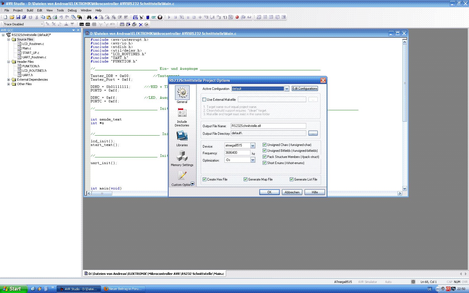The image size is (469, 293).
Task: Open the Active Configuration dropdown
Action: click(x=286, y=89)
